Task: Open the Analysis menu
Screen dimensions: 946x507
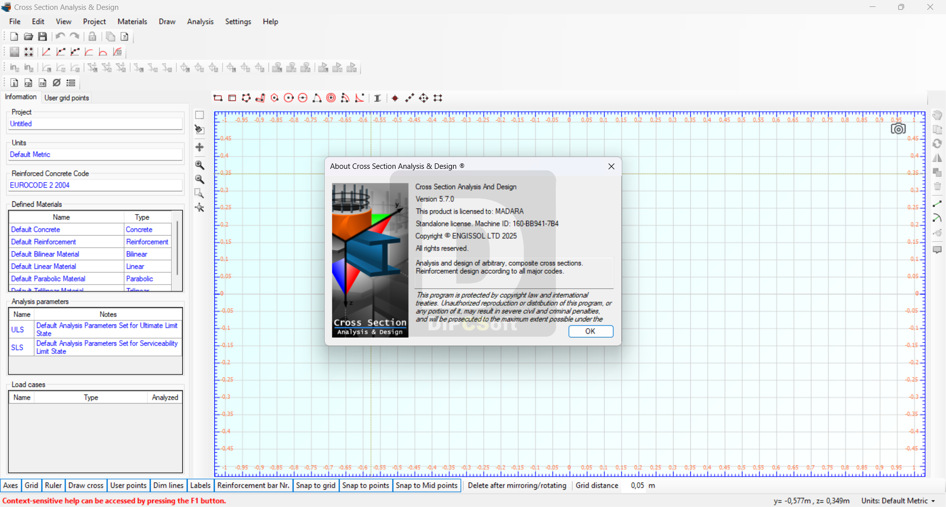Action: coord(201,22)
